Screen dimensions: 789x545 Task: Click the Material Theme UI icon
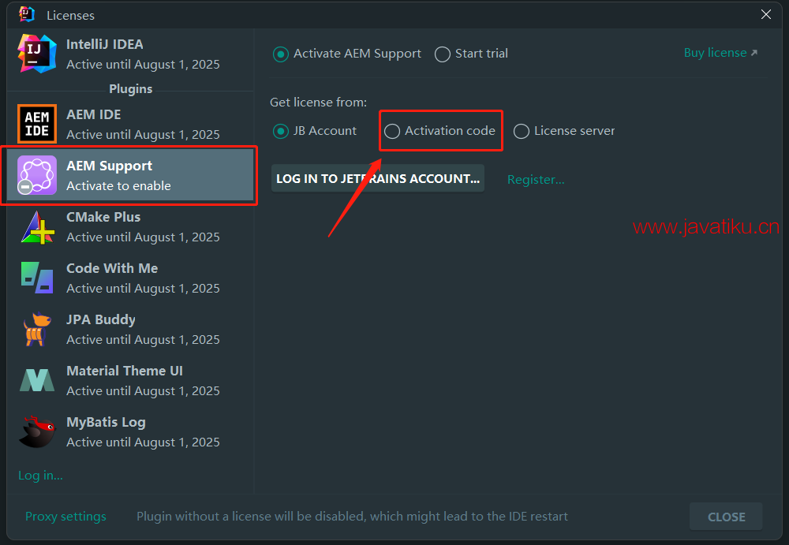click(x=37, y=380)
